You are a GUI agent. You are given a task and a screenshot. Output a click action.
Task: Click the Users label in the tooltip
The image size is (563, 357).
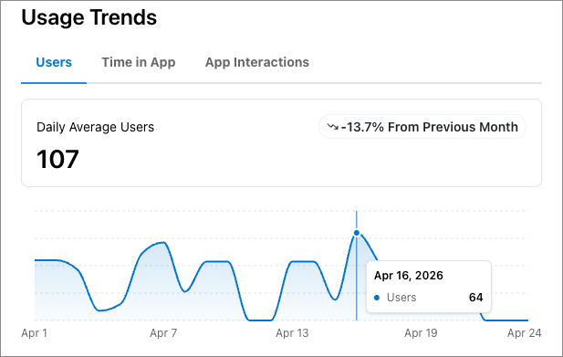401,298
